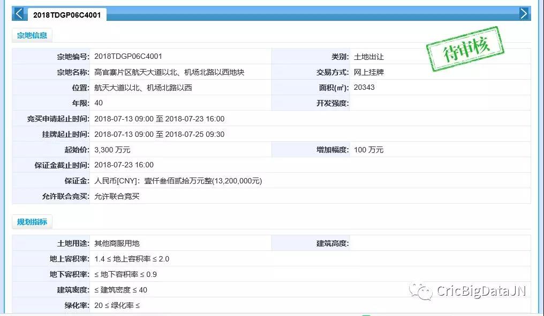Image resolution: width=544 pixels, height=316 pixels.
Task: Click the 地上容积率 range value
Action: click(132, 259)
